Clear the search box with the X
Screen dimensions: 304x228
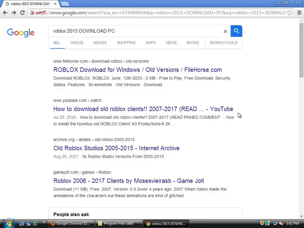point(225,31)
